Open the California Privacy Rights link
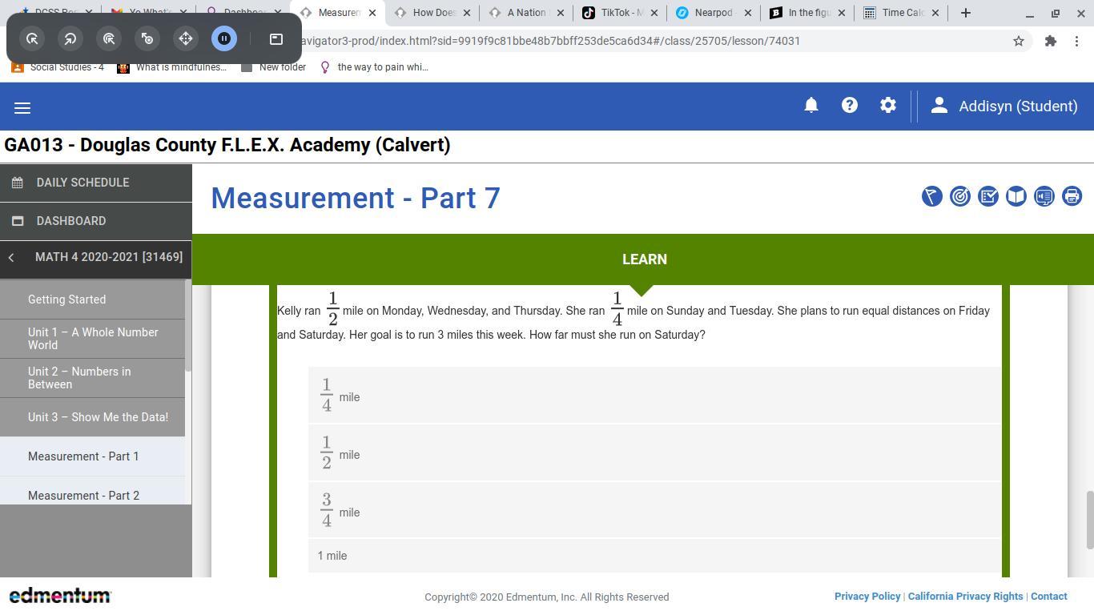The width and height of the screenshot is (1094, 615). (x=965, y=597)
